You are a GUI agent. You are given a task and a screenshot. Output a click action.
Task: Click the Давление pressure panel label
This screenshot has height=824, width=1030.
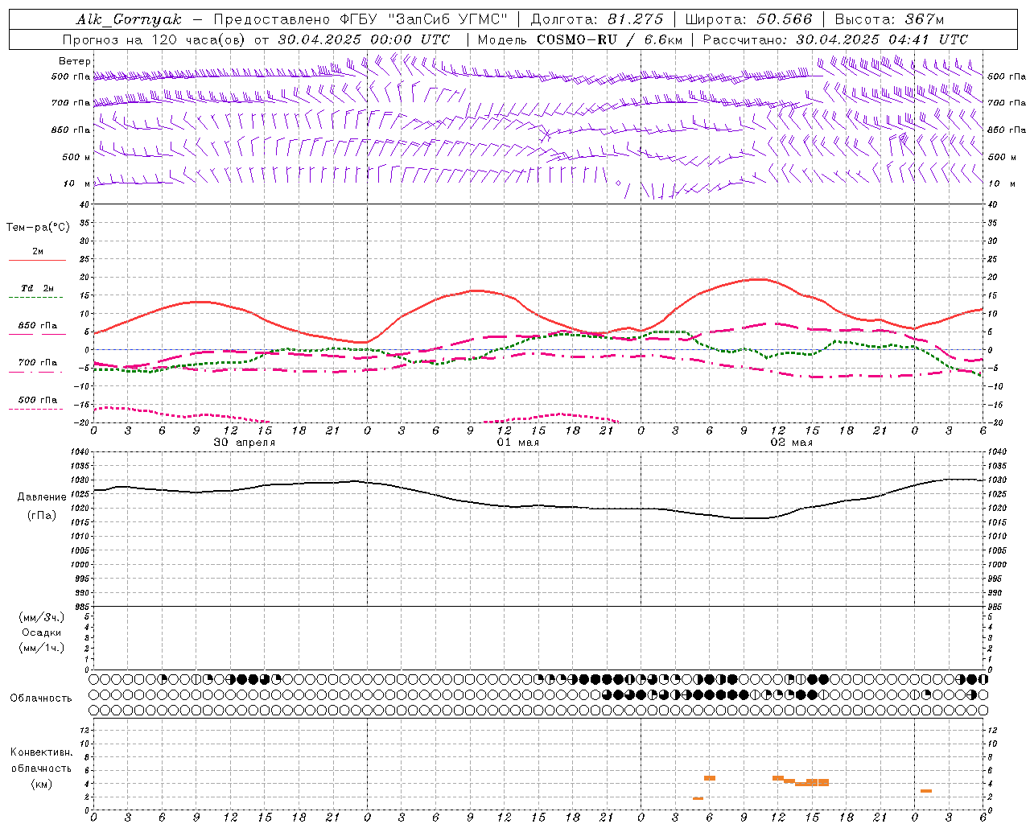pyautogui.click(x=42, y=497)
